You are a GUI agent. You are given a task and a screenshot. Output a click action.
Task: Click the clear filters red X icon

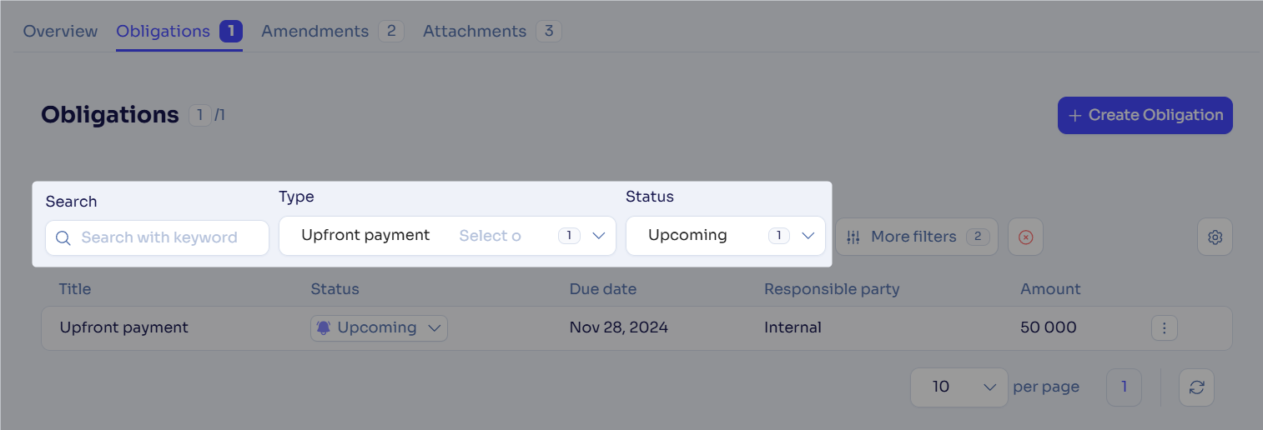coord(1025,237)
